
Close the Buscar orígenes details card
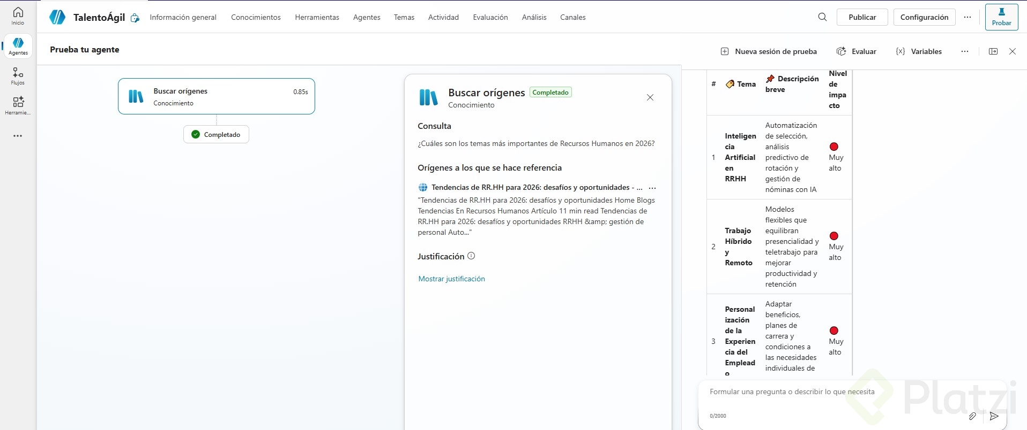pyautogui.click(x=650, y=97)
